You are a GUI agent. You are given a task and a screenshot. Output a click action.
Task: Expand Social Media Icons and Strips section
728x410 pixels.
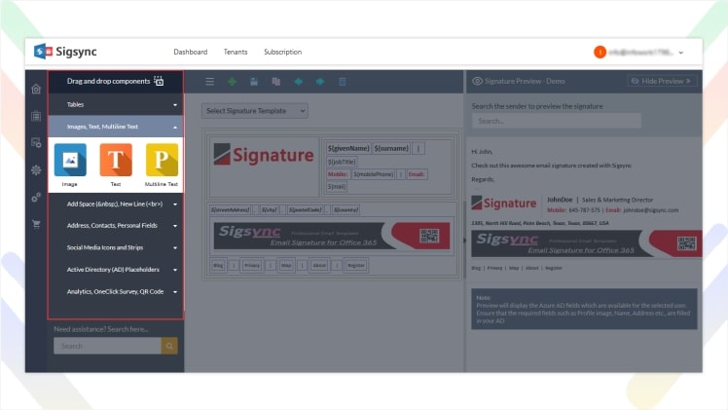point(116,247)
